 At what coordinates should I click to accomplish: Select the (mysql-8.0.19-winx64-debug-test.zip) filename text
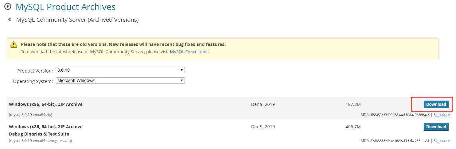click(40, 141)
